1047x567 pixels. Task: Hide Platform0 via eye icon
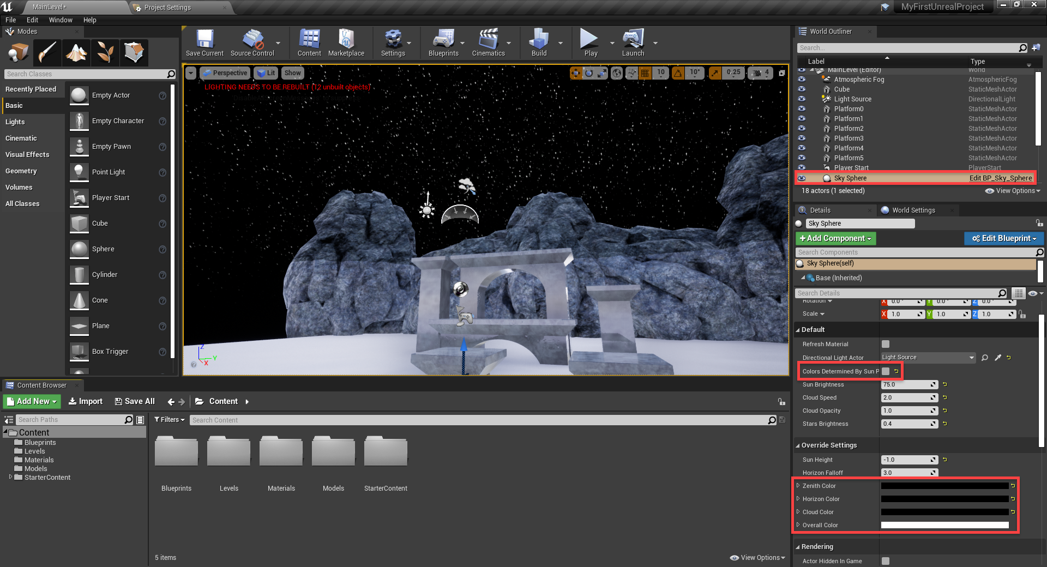pos(802,108)
